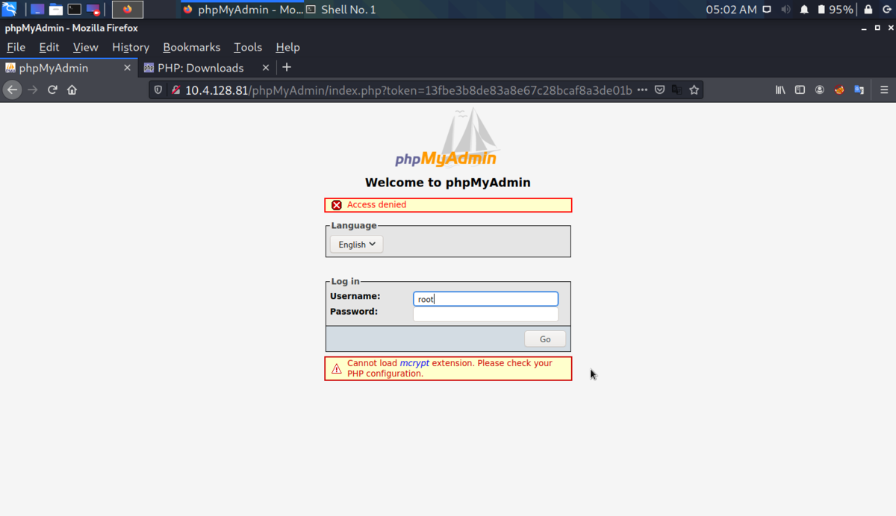
Task: Lock the screen with the padlock icon
Action: tap(868, 10)
